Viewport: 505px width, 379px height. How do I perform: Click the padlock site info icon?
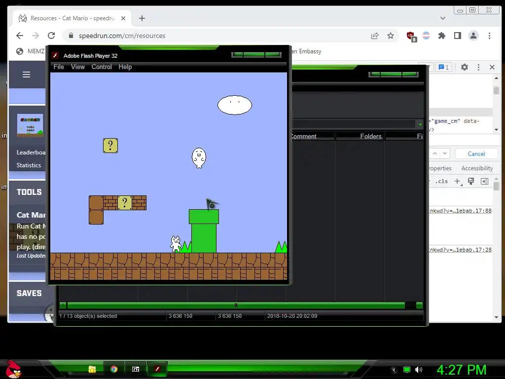71,36
